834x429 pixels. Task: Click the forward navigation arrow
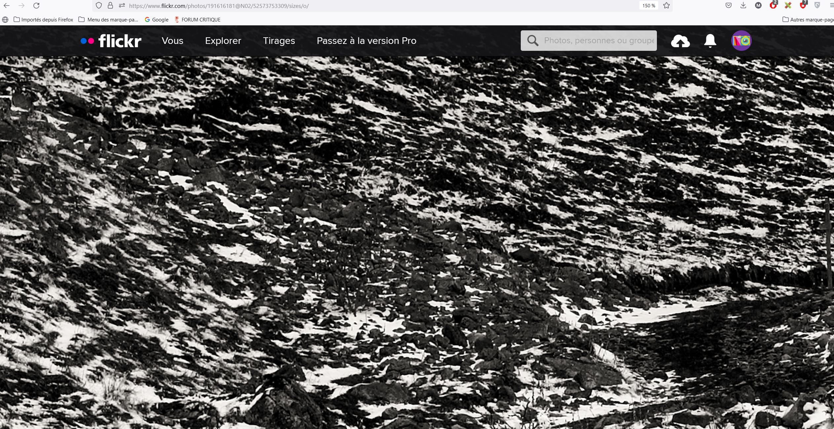coord(21,6)
